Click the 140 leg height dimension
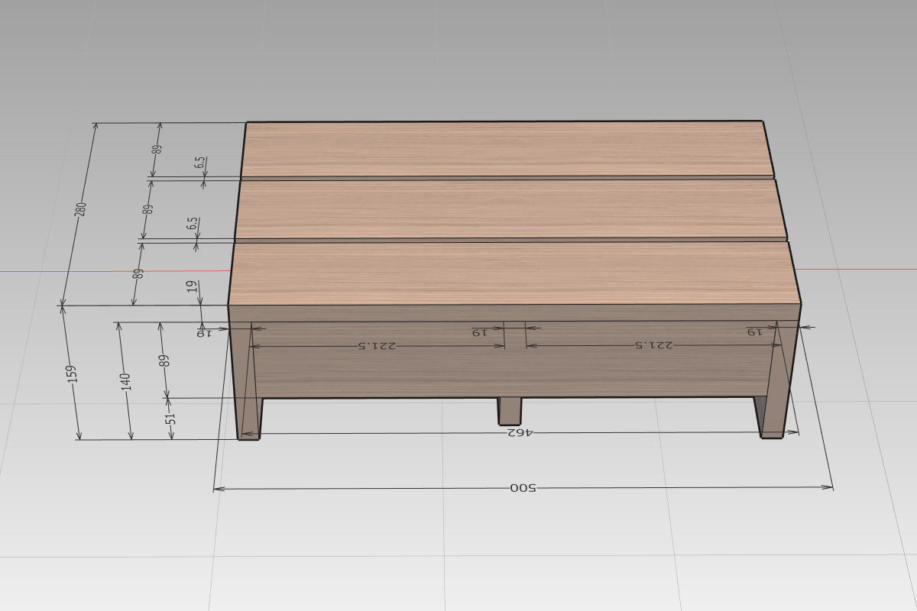 pyautogui.click(x=126, y=381)
